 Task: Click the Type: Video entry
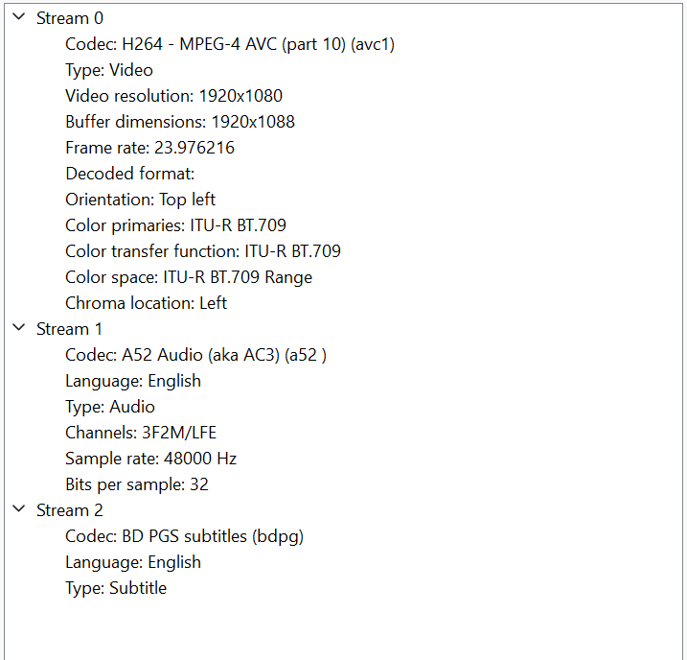click(109, 70)
